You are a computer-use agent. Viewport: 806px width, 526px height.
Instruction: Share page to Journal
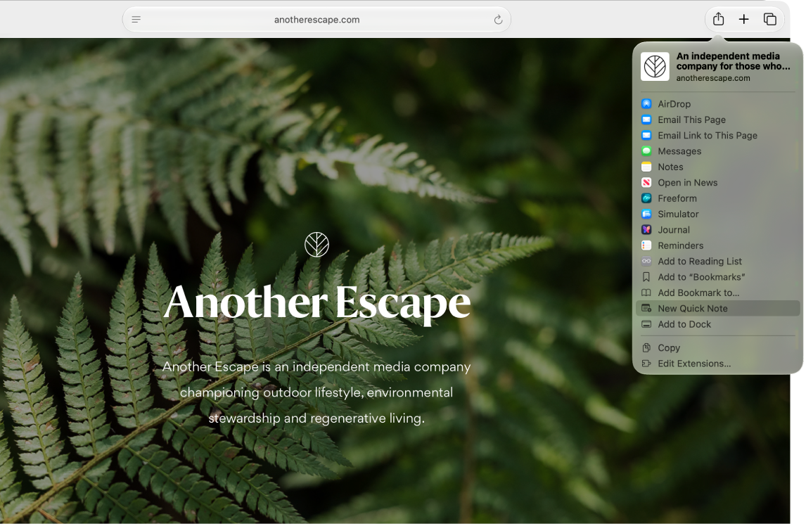719,231
